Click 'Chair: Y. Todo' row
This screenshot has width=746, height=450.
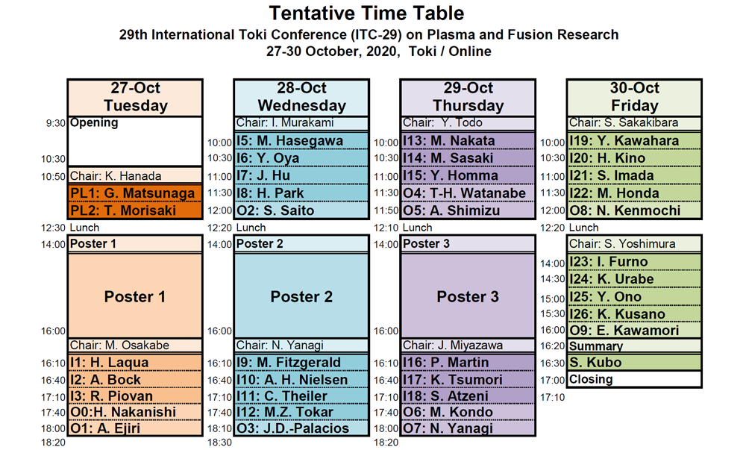pyautogui.click(x=468, y=122)
